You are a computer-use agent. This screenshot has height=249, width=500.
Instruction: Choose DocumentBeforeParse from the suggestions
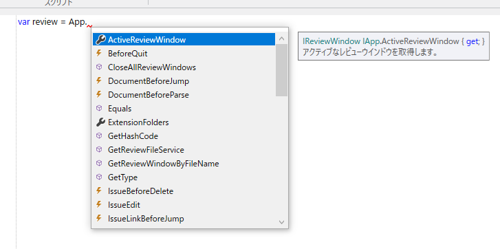pyautogui.click(x=184, y=95)
